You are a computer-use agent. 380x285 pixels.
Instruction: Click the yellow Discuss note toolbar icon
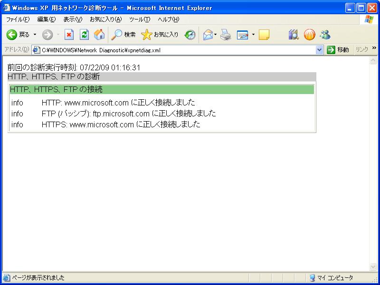point(264,35)
